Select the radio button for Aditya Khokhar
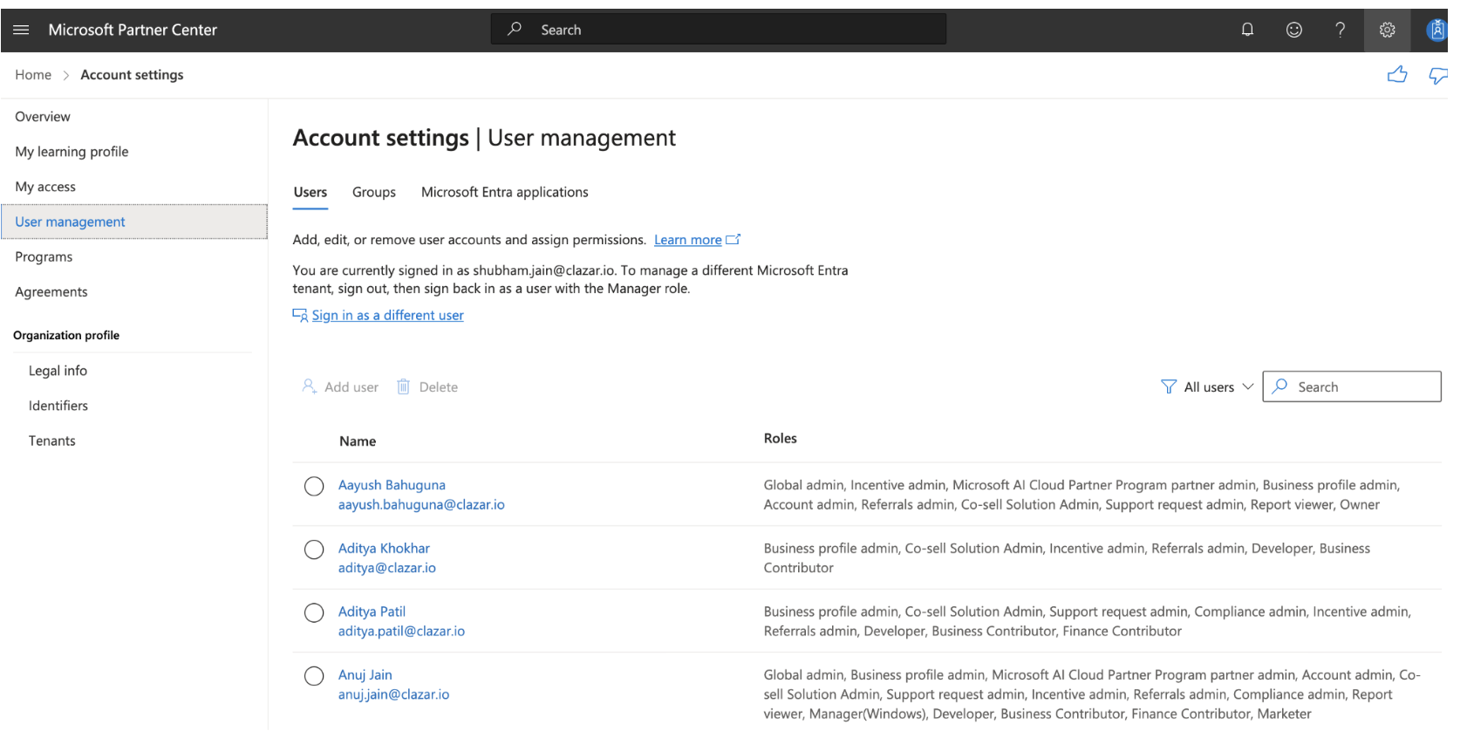1474x738 pixels. (314, 550)
